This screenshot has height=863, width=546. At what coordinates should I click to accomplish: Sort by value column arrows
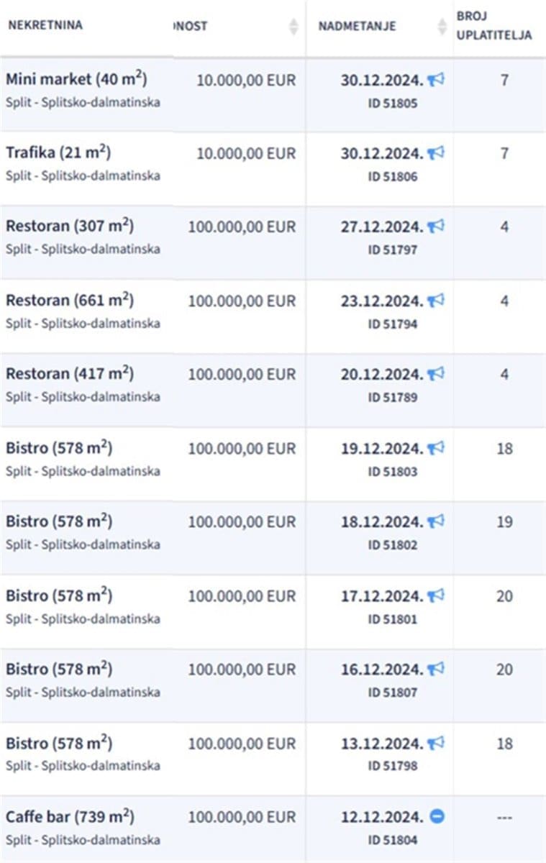[x=294, y=27]
